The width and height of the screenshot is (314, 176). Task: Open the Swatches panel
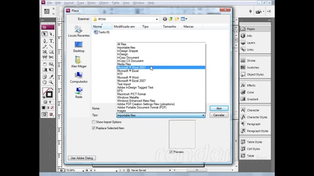[255, 67]
